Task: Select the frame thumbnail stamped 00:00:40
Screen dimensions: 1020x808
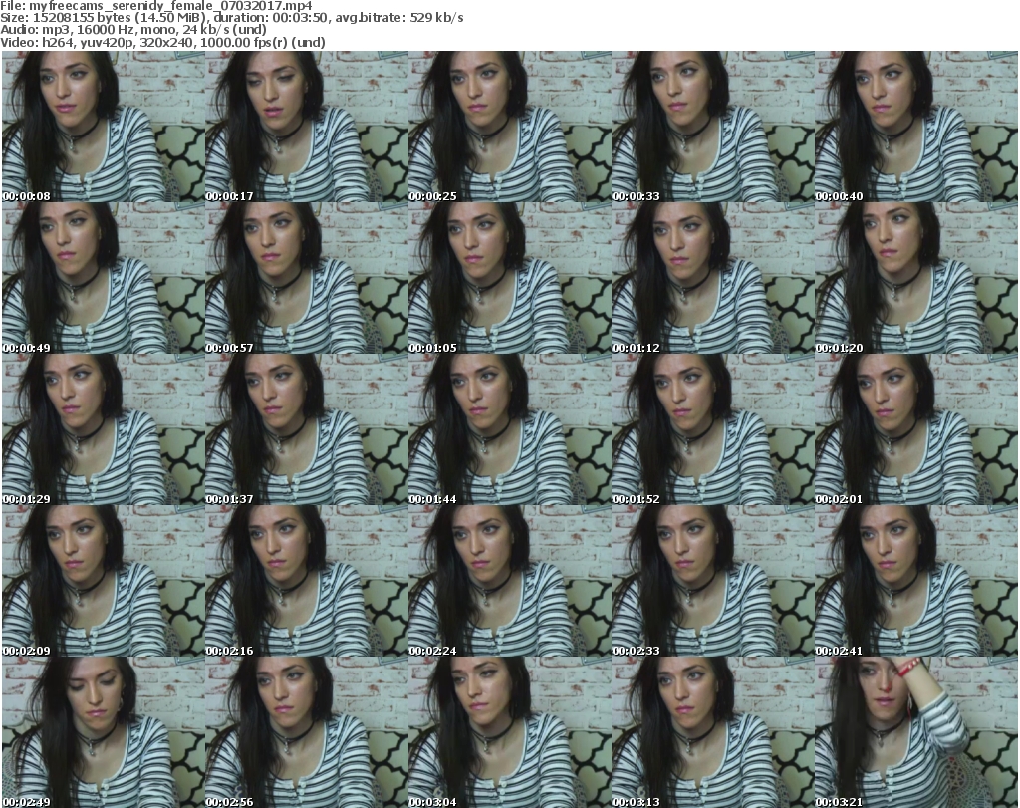Action: 916,127
